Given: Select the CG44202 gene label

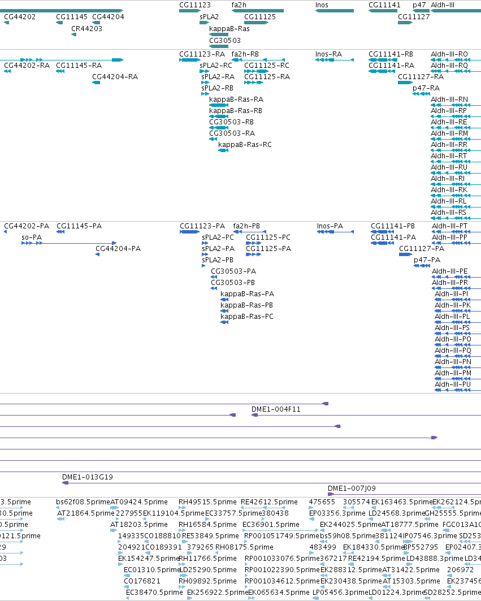Looking at the screenshot, I should click(x=20, y=17).
